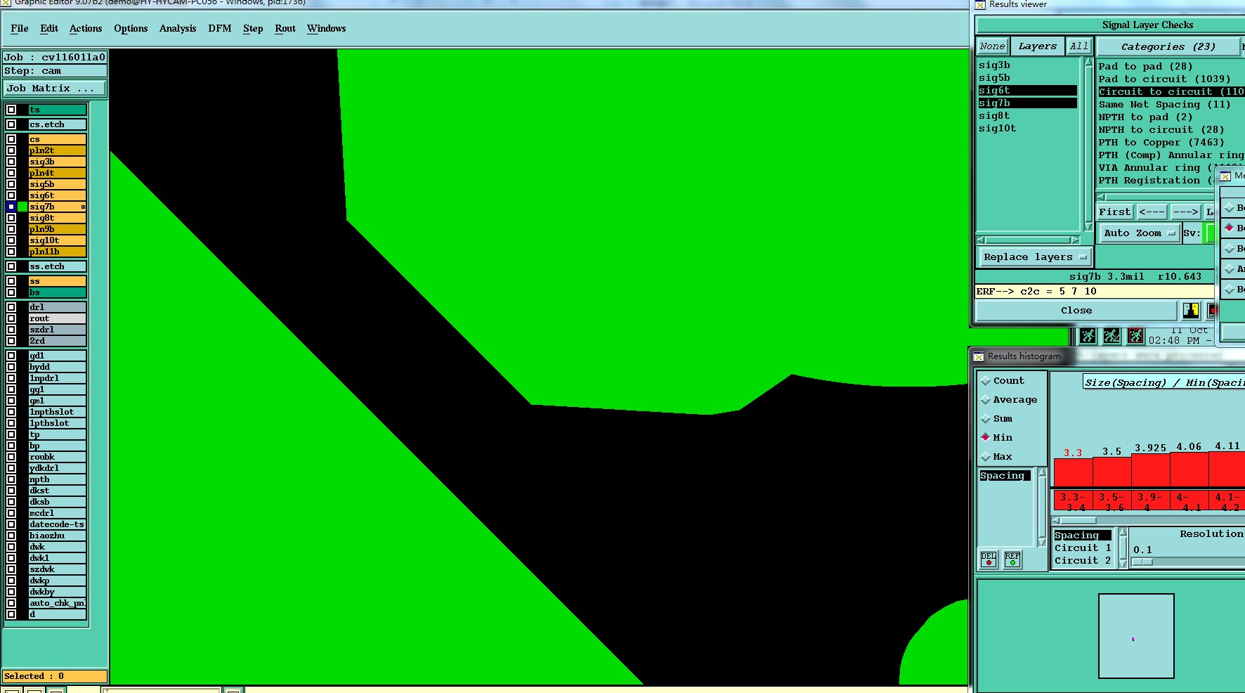Viewport: 1245px width, 693px height.
Task: Select the Pad to pad (28) category
Action: click(x=1145, y=66)
